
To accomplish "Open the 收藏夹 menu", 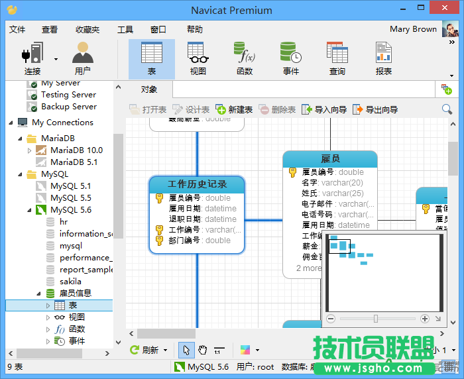I will pos(87,29).
